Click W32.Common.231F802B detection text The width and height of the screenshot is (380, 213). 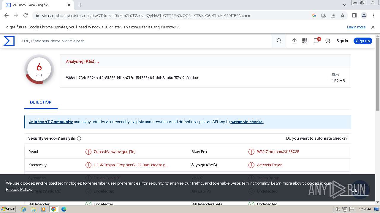coord(278,152)
